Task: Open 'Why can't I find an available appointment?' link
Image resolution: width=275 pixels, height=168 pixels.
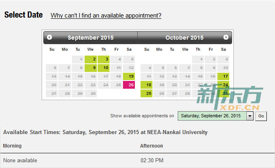Action: tap(106, 16)
